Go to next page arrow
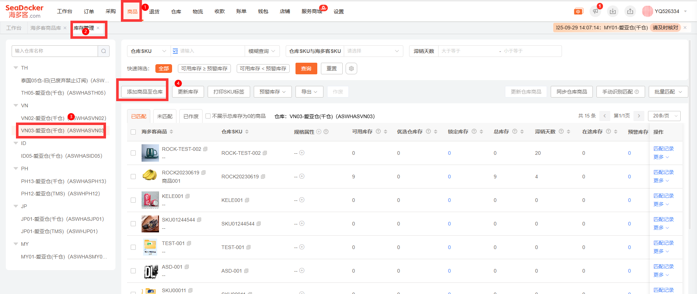 click(x=639, y=116)
